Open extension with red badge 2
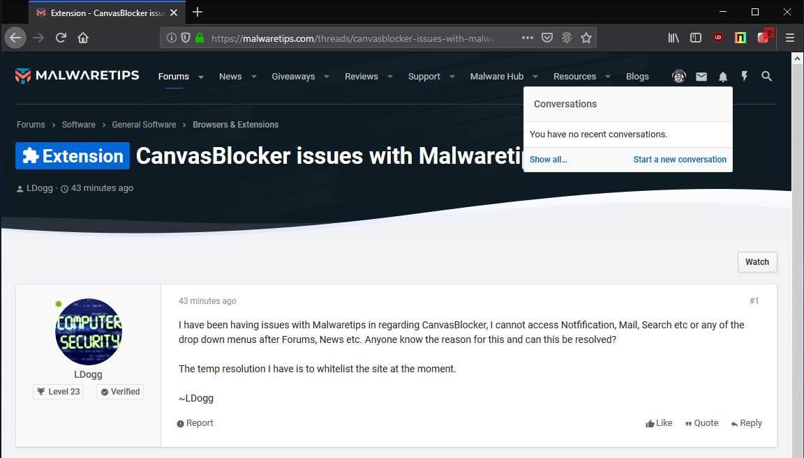This screenshot has width=804, height=458. pyautogui.click(x=764, y=37)
